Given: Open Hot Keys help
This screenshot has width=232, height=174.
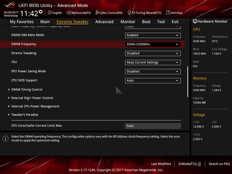Looking at the screenshot, I should 174,13.
